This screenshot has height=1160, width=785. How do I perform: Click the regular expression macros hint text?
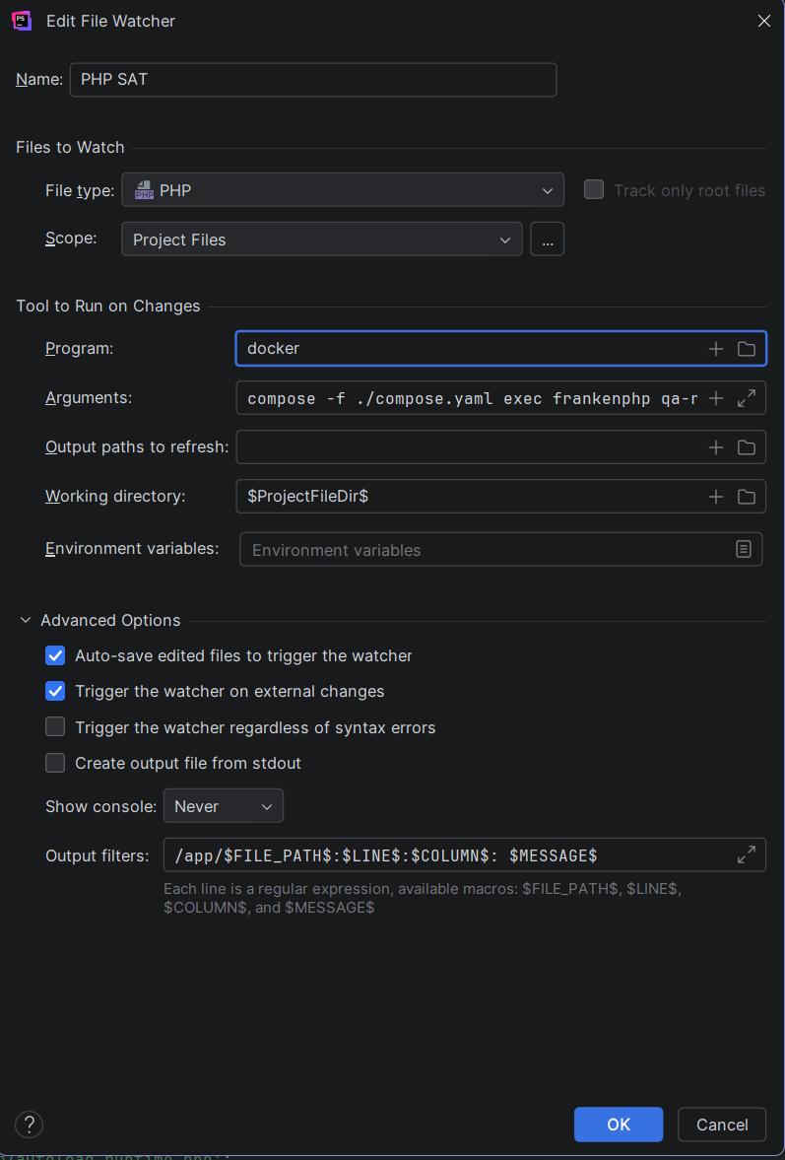pyautogui.click(x=423, y=898)
